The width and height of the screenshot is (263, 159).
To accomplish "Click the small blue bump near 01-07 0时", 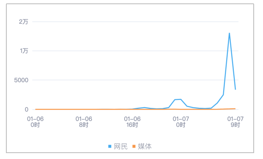I will pos(178,100).
